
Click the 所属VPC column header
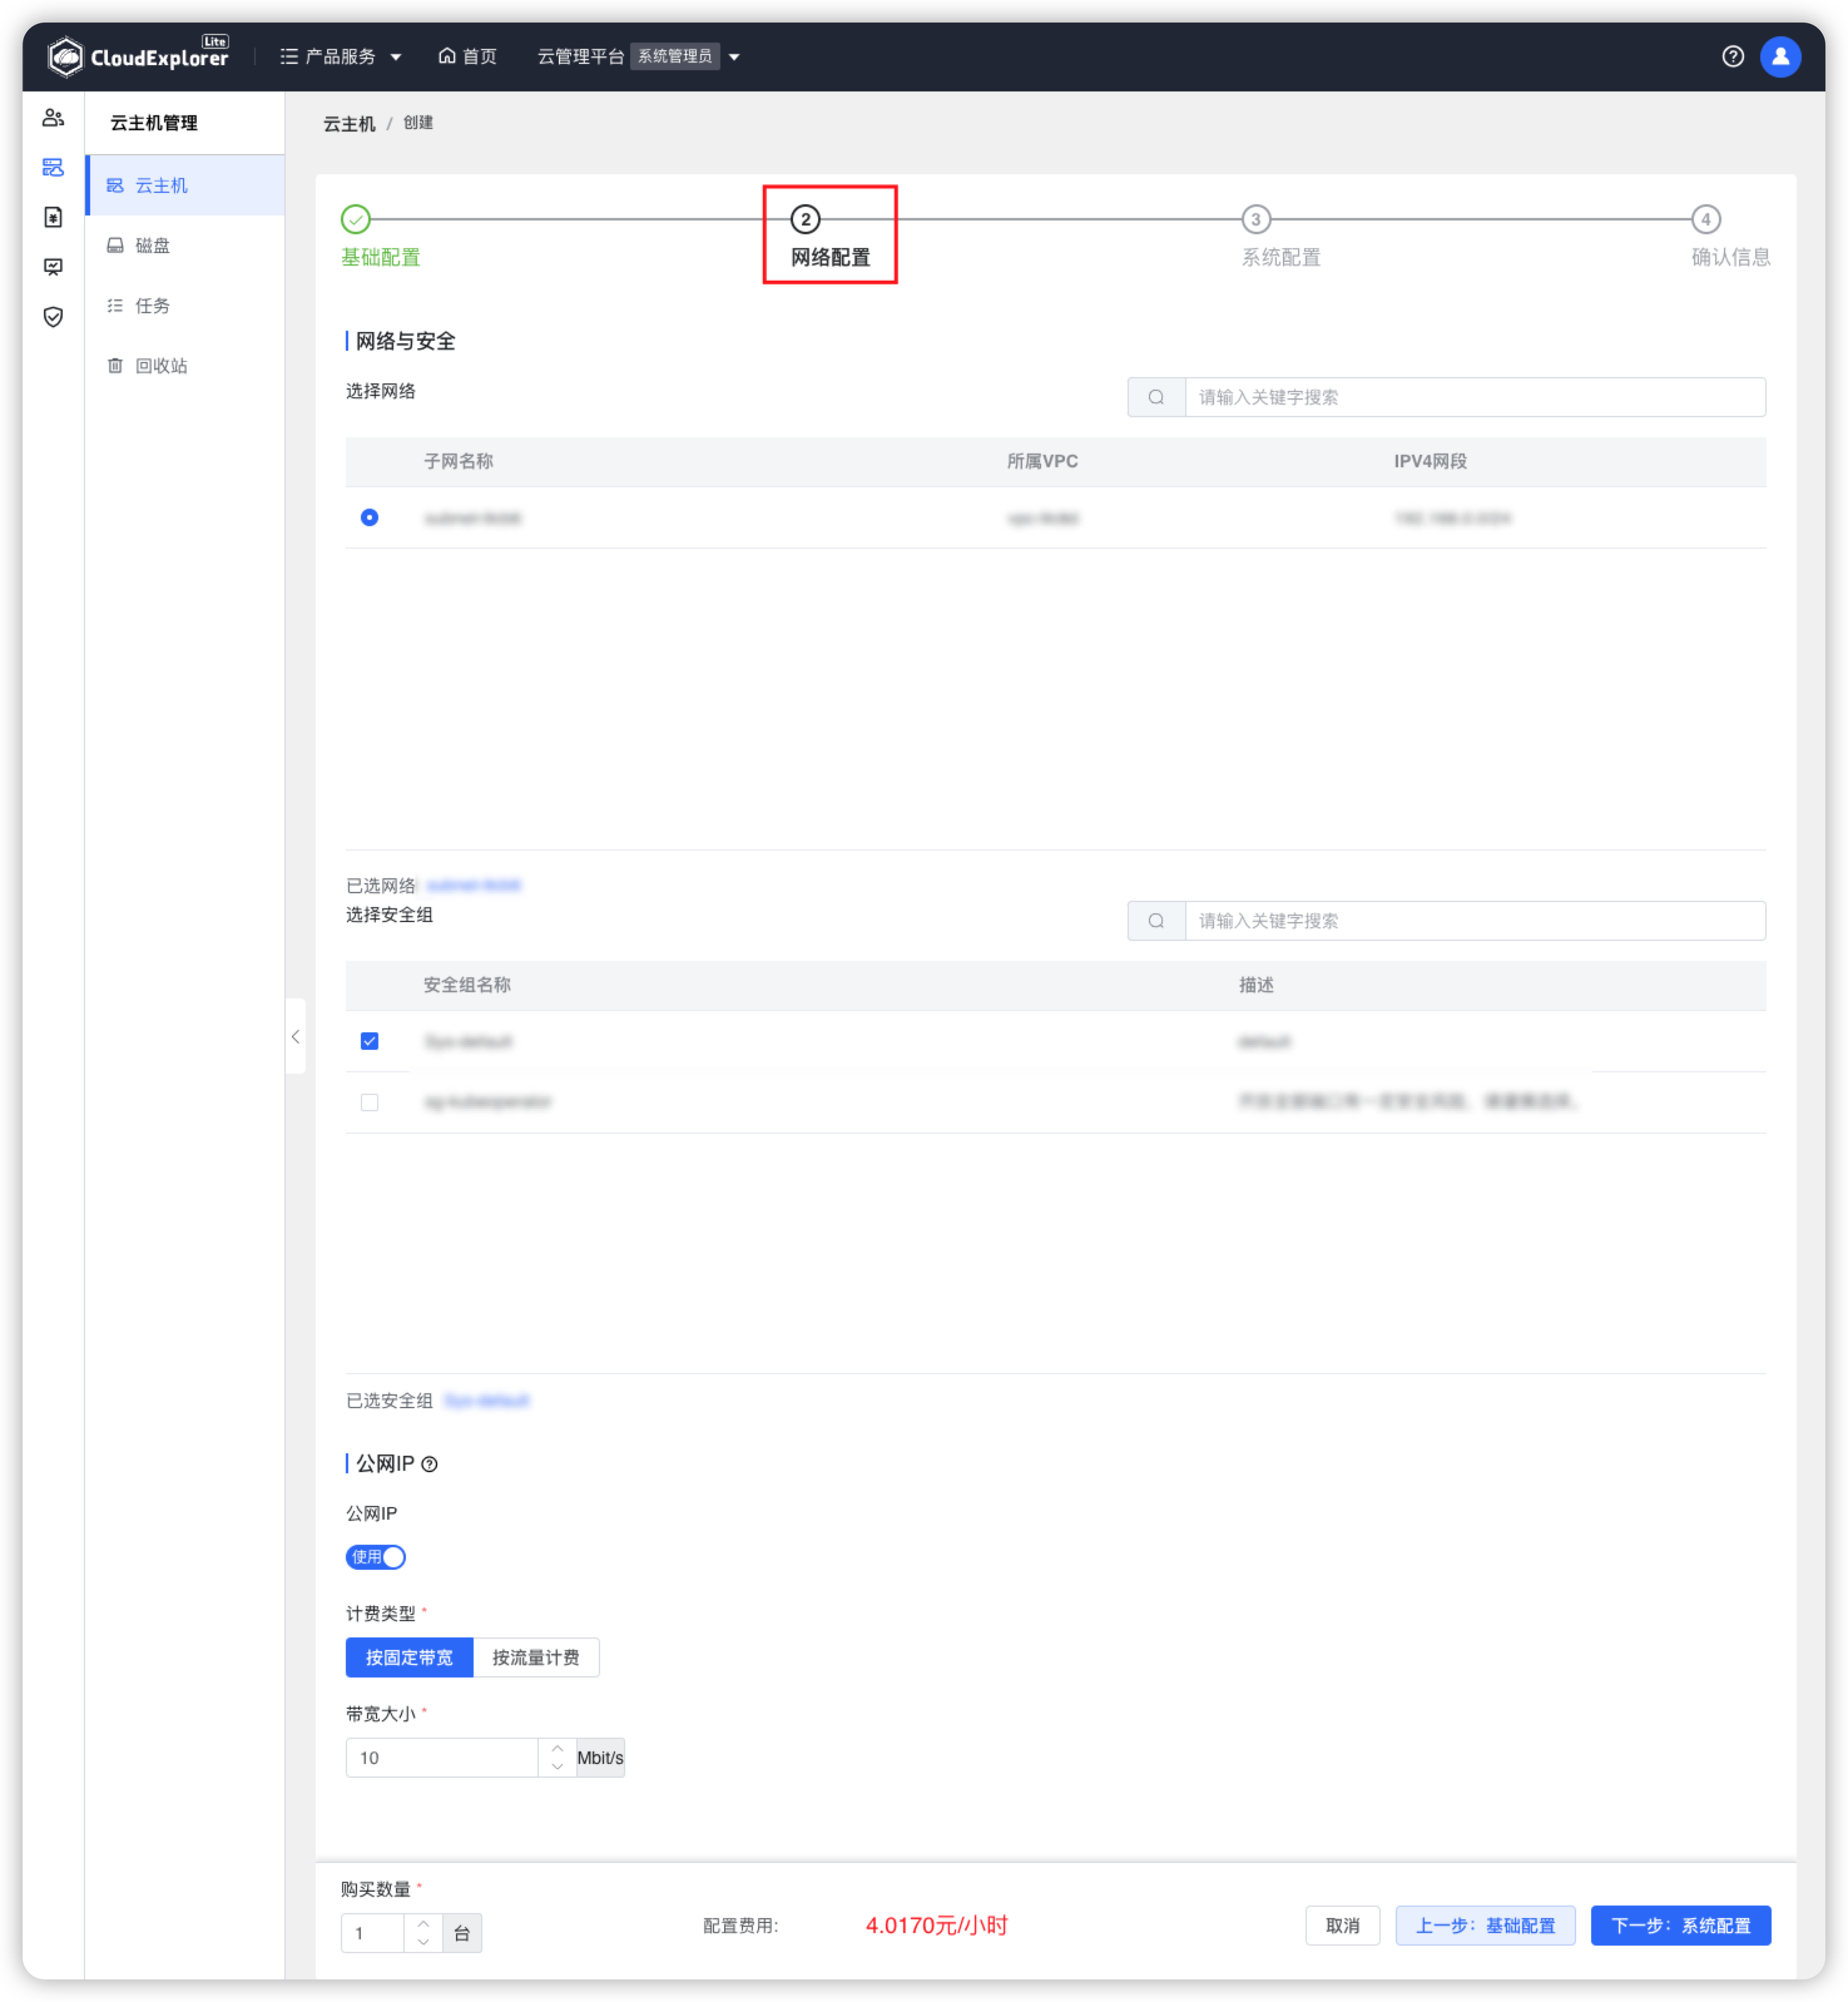[x=1042, y=461]
